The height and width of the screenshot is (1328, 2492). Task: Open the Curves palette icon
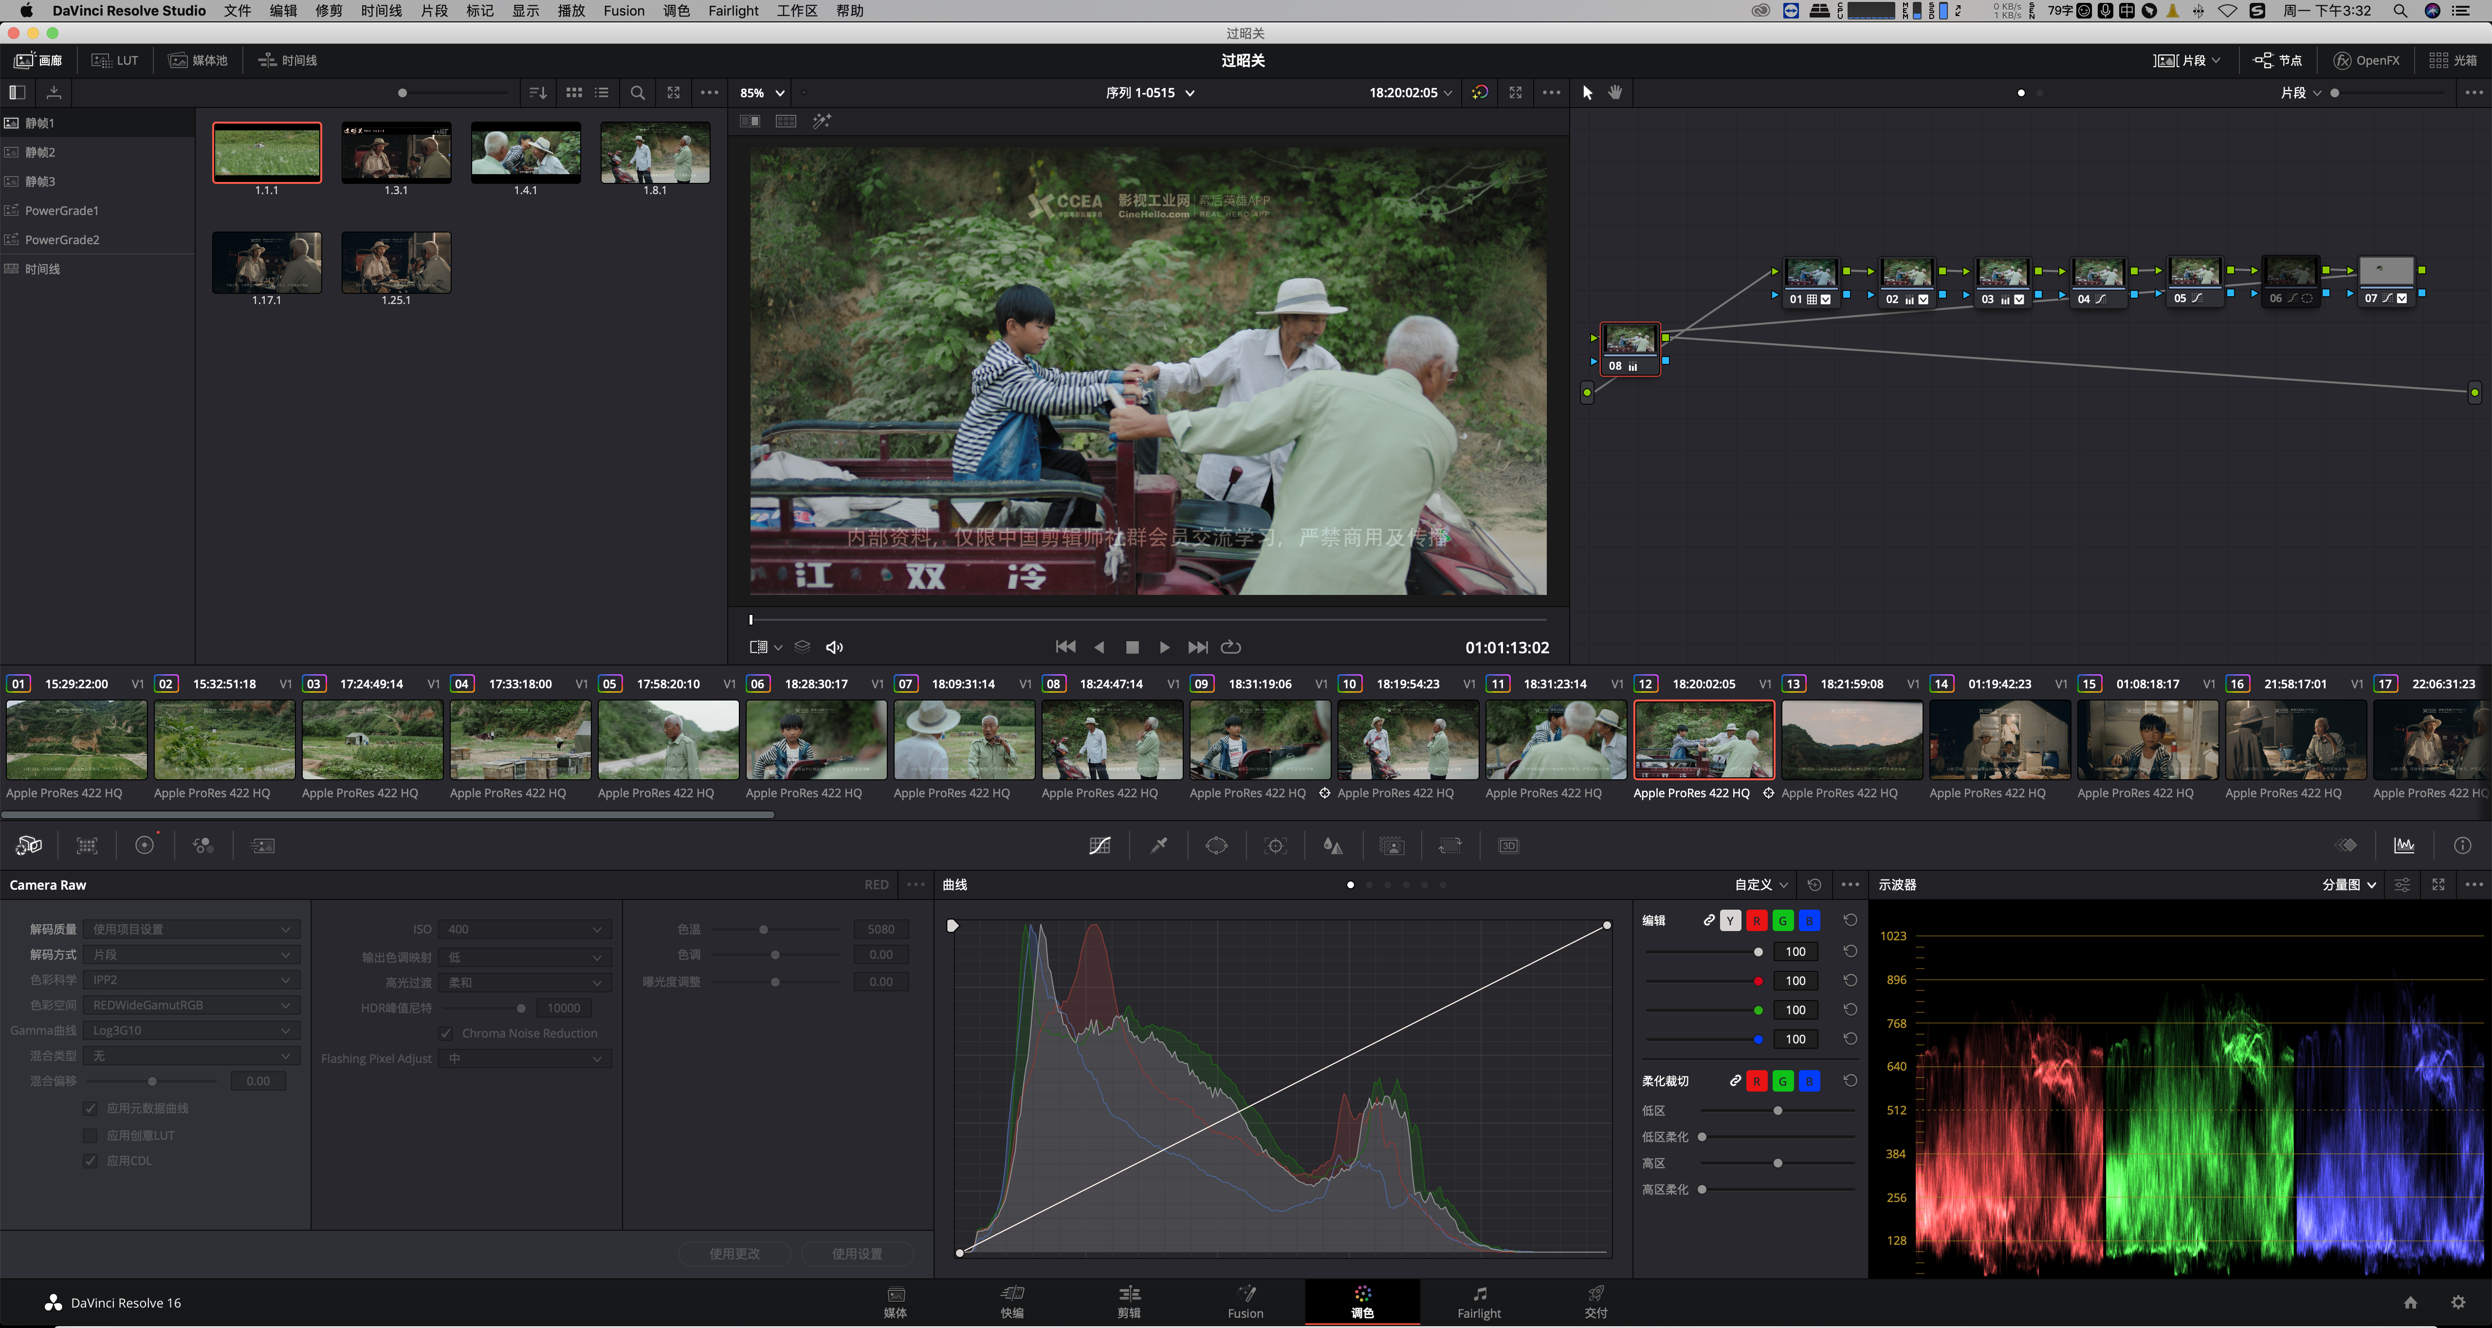pyautogui.click(x=1099, y=846)
